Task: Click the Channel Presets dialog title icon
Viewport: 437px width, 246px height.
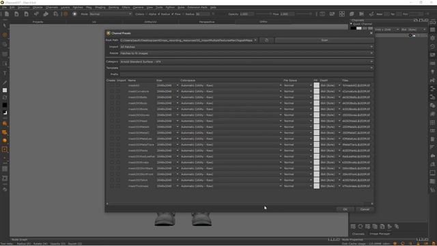Action: click(x=108, y=33)
